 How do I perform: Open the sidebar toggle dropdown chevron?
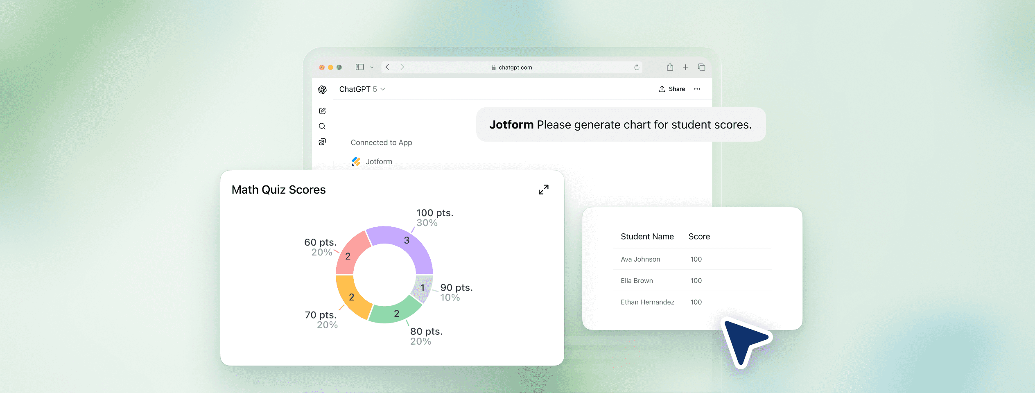(x=371, y=67)
